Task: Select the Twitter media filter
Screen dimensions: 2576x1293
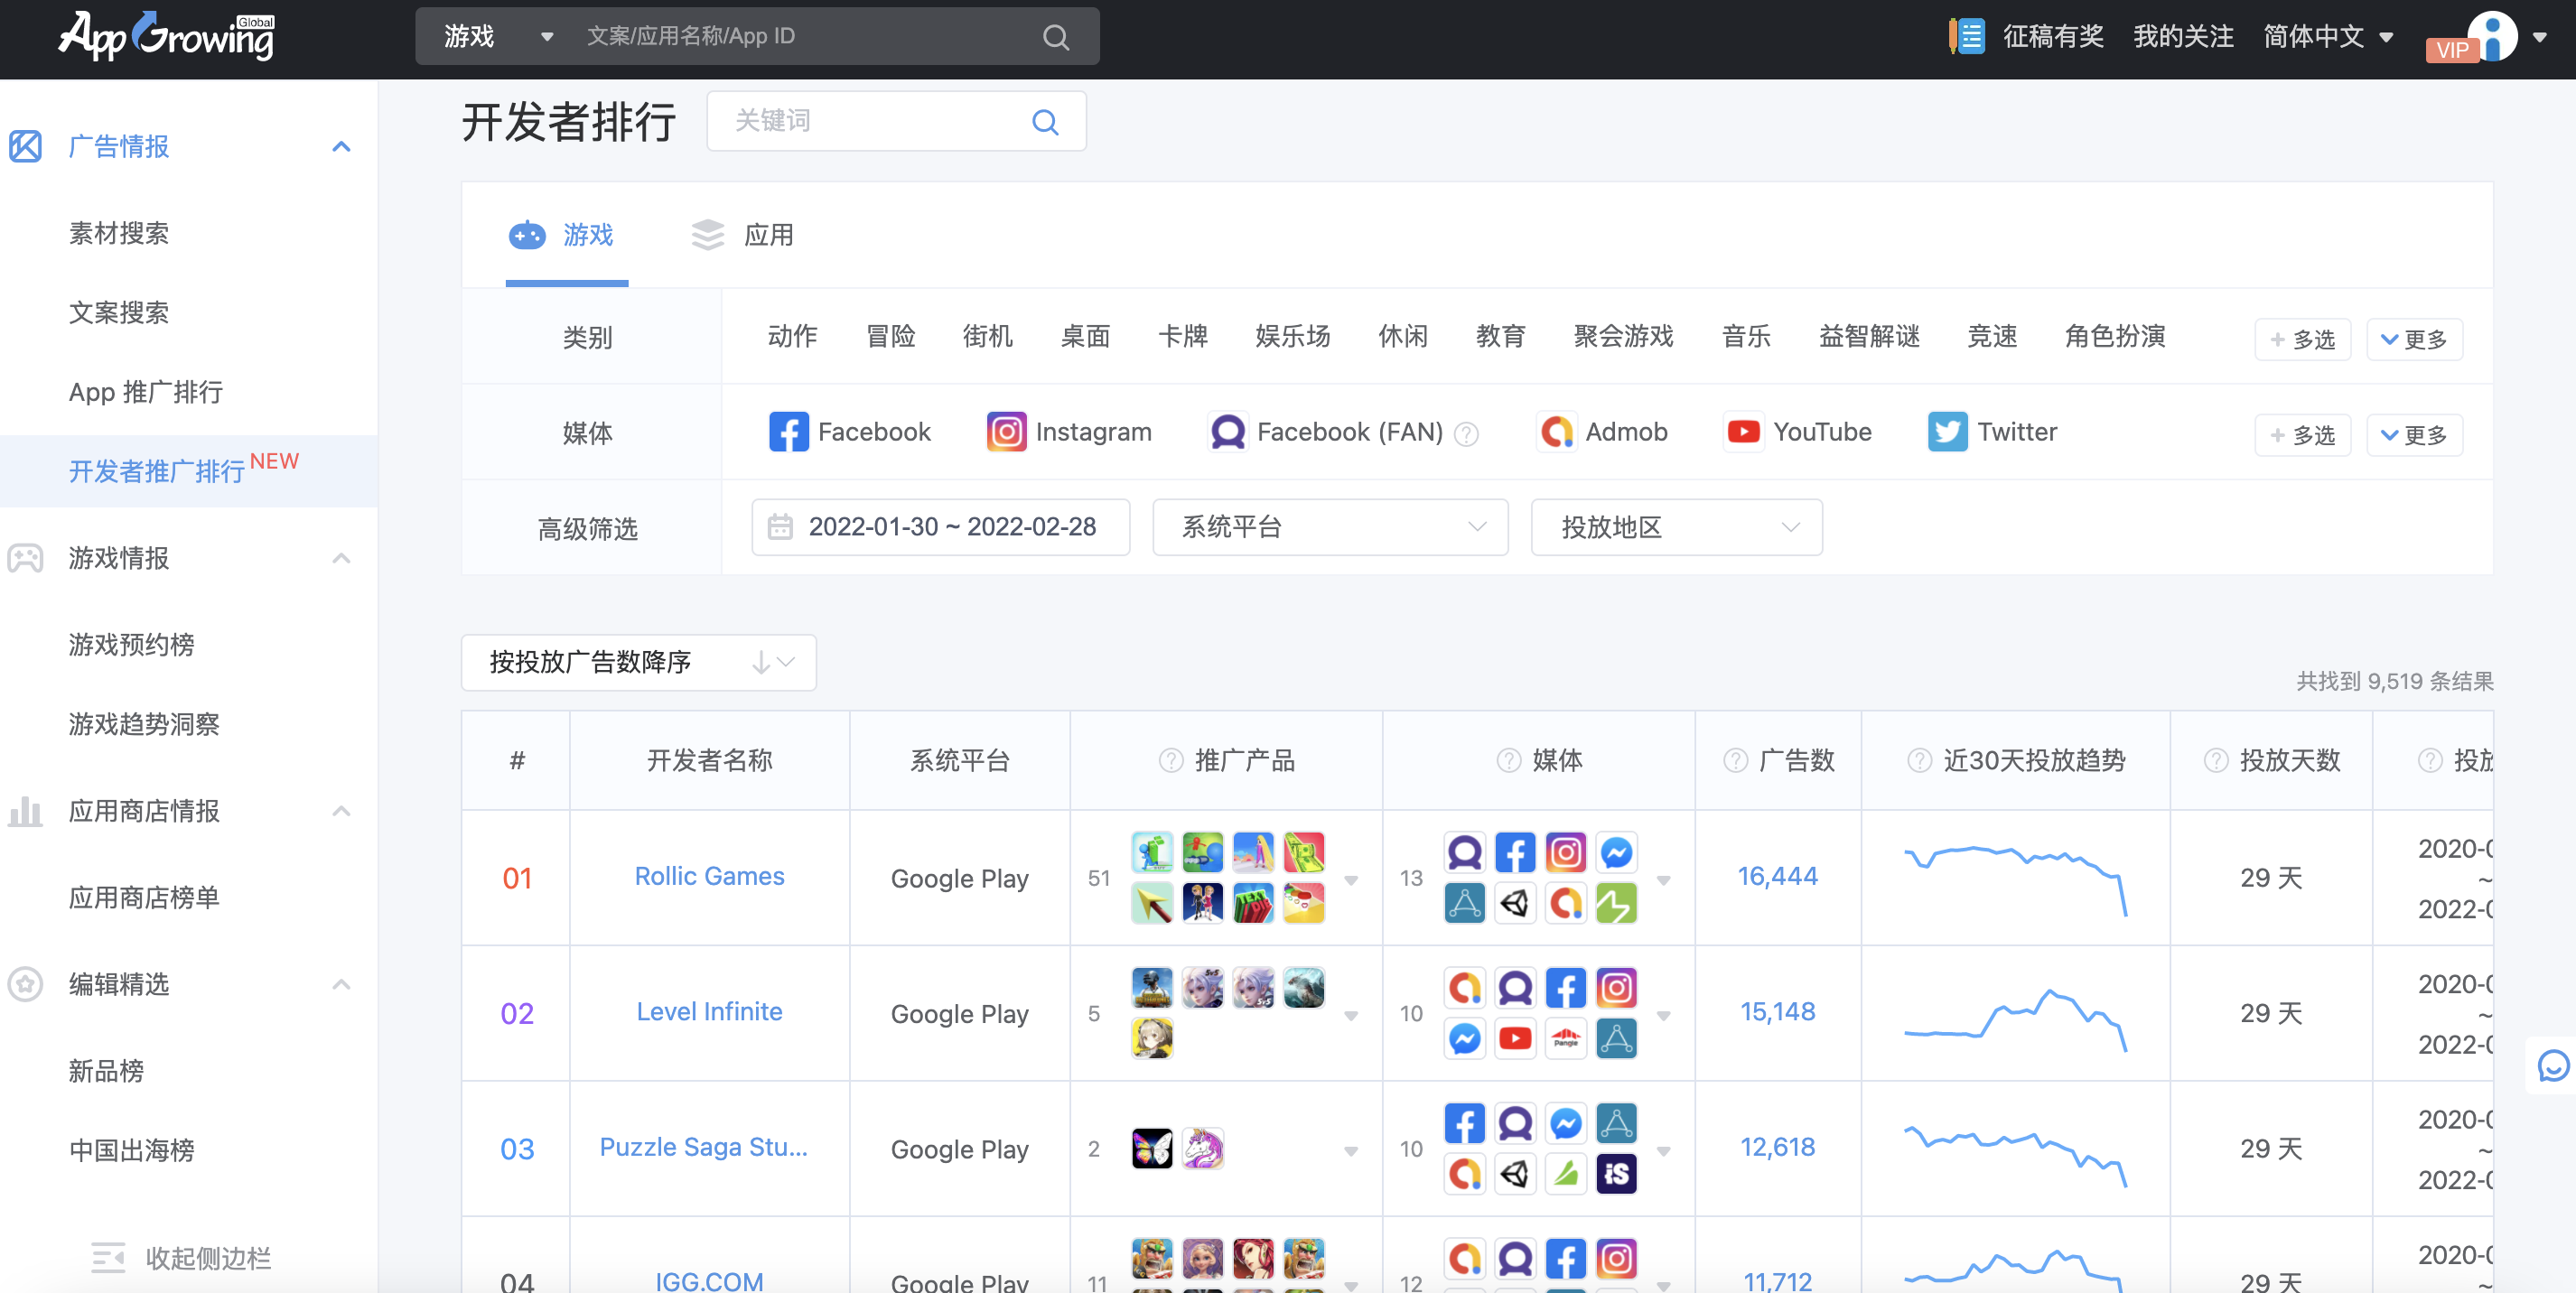Action: (1992, 432)
